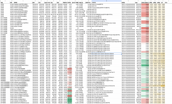
Task: Click the '상장일' header cell
Action: [128, 3]
